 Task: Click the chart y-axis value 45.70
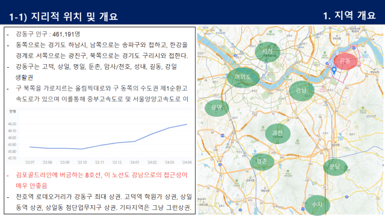tap(12, 158)
